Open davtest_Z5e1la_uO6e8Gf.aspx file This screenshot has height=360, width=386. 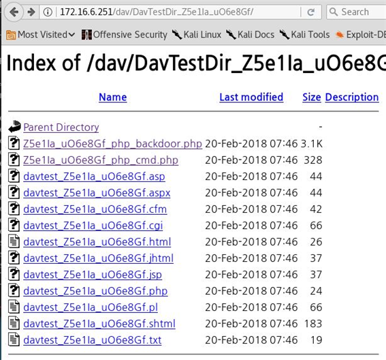coord(97,192)
